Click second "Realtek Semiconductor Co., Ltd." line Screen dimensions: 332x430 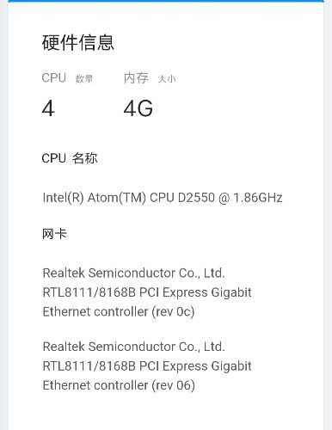[133, 347]
